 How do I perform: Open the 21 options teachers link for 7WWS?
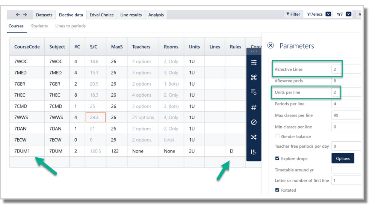click(x=143, y=117)
